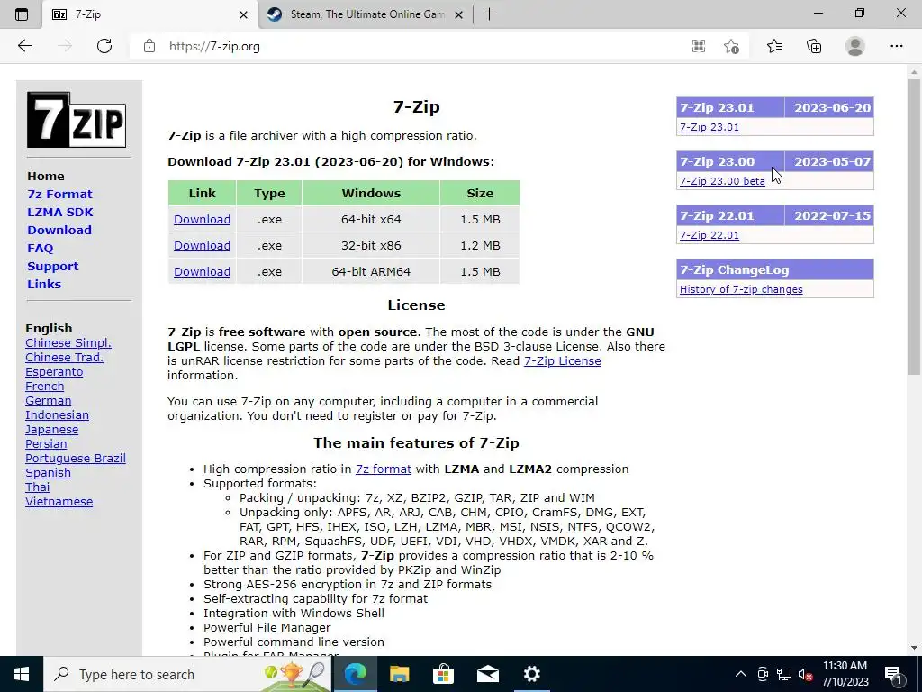Open the notification center icon

coord(893,674)
